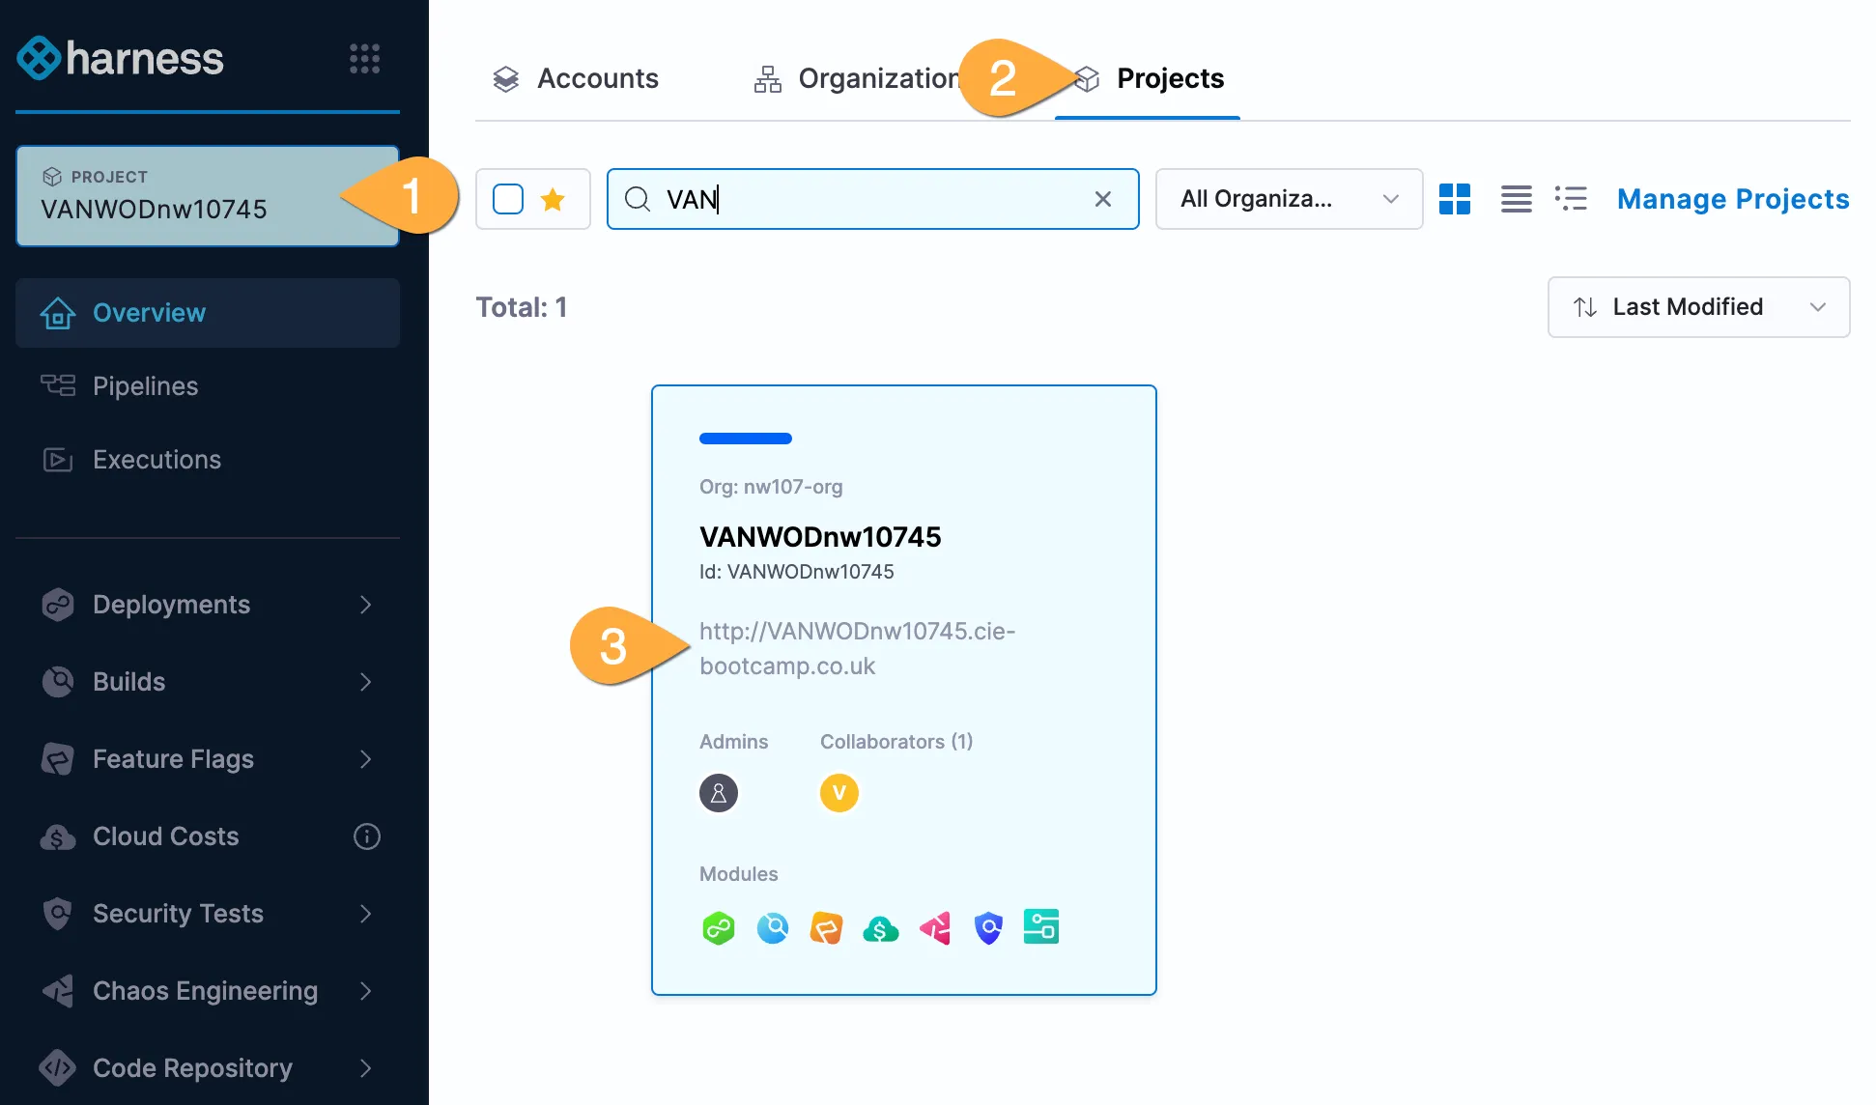Click the Manage Projects link
The height and width of the screenshot is (1105, 1876).
[x=1732, y=199]
